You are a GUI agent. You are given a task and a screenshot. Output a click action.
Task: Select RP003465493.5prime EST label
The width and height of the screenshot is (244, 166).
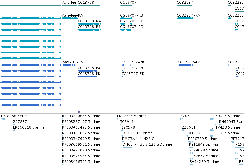point(81,127)
